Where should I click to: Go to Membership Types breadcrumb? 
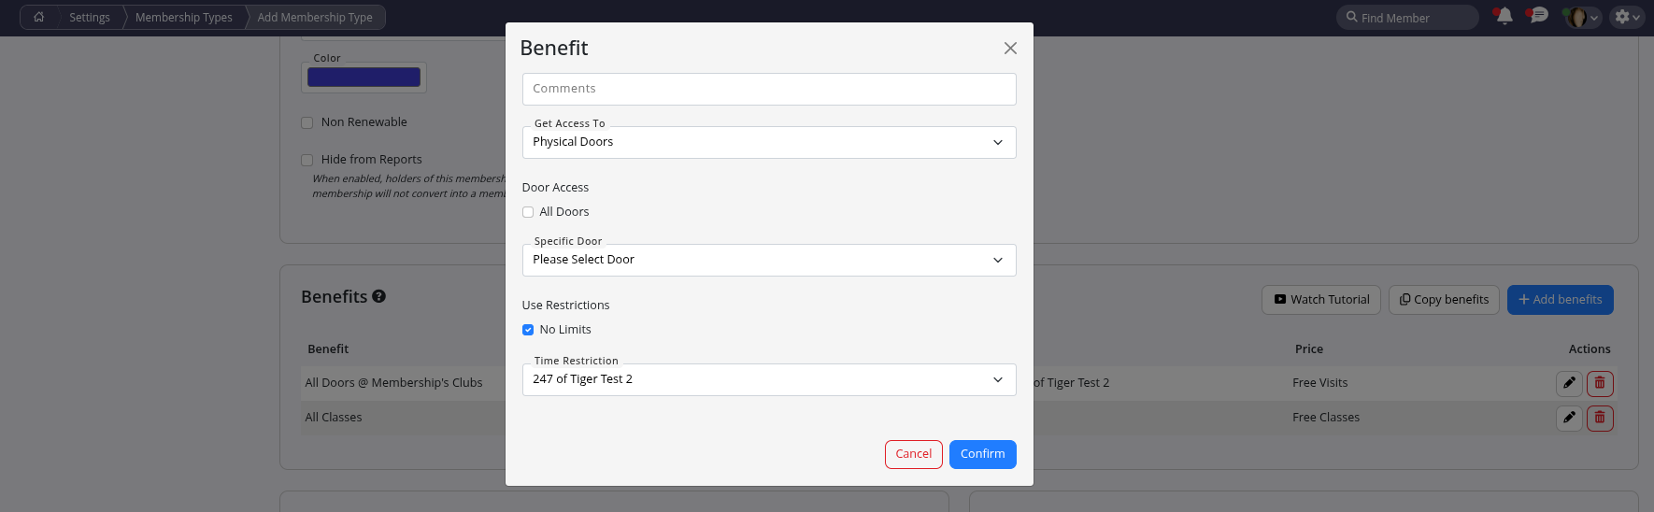[183, 17]
